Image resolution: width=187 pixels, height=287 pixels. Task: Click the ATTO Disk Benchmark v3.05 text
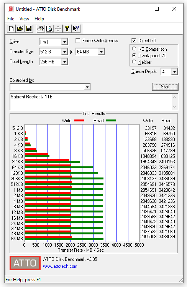(70, 259)
